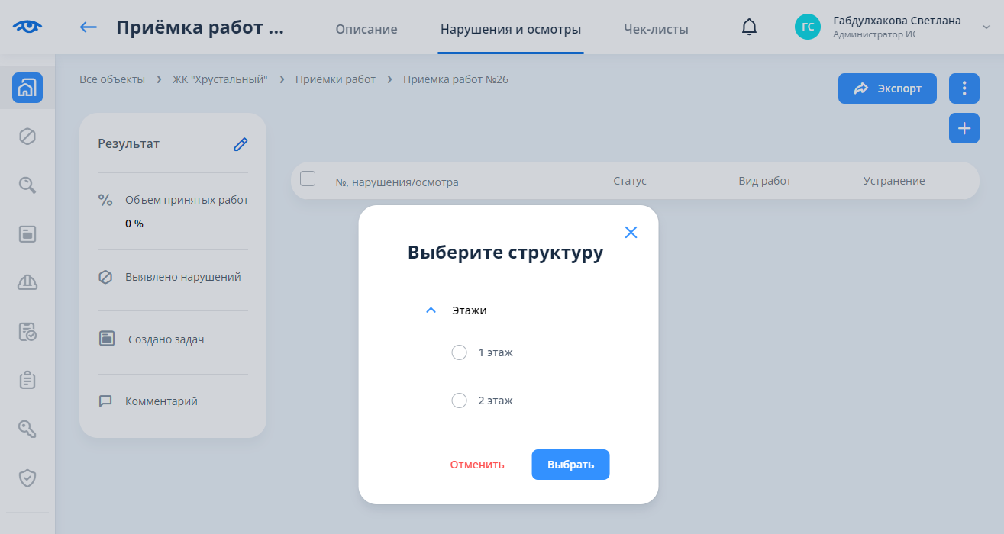
Task: Click the Выбрать button
Action: (x=570, y=465)
